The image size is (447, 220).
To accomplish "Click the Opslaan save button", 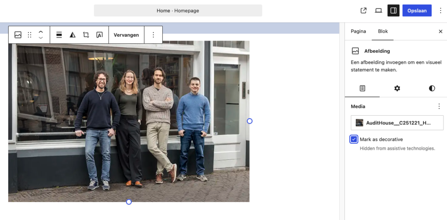I will pos(417,10).
